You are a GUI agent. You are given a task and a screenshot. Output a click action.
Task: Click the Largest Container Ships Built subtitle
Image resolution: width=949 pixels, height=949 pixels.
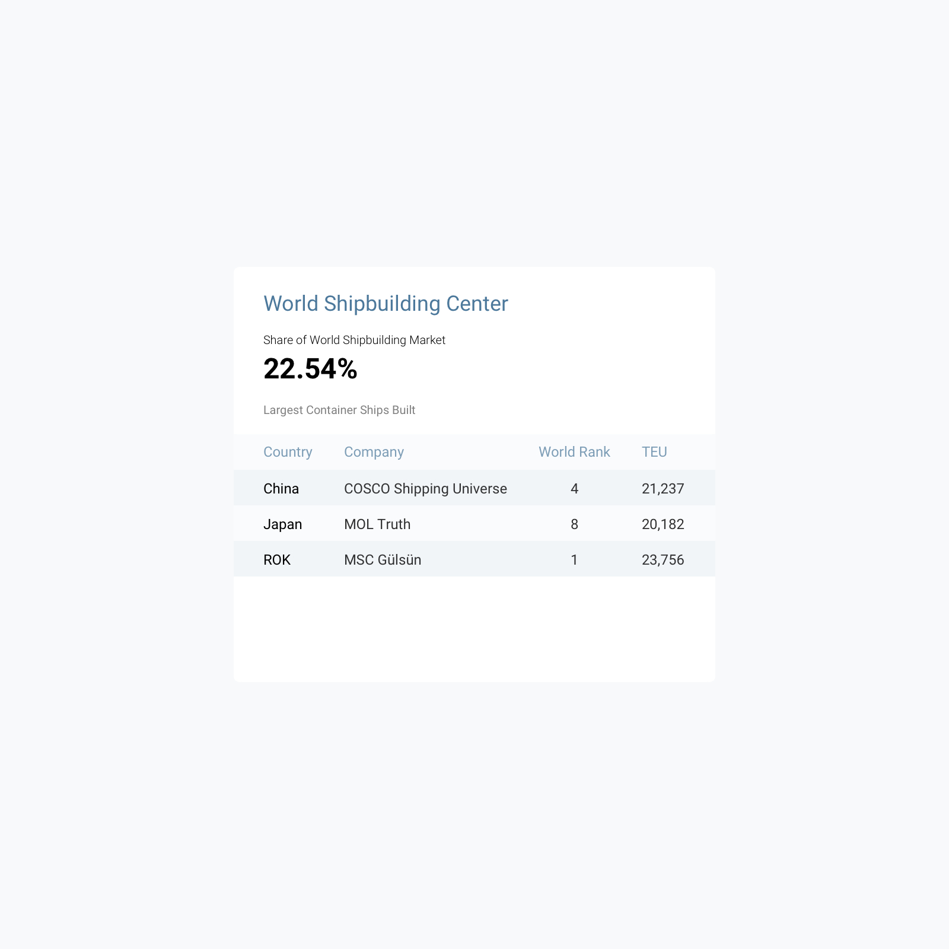pos(339,410)
